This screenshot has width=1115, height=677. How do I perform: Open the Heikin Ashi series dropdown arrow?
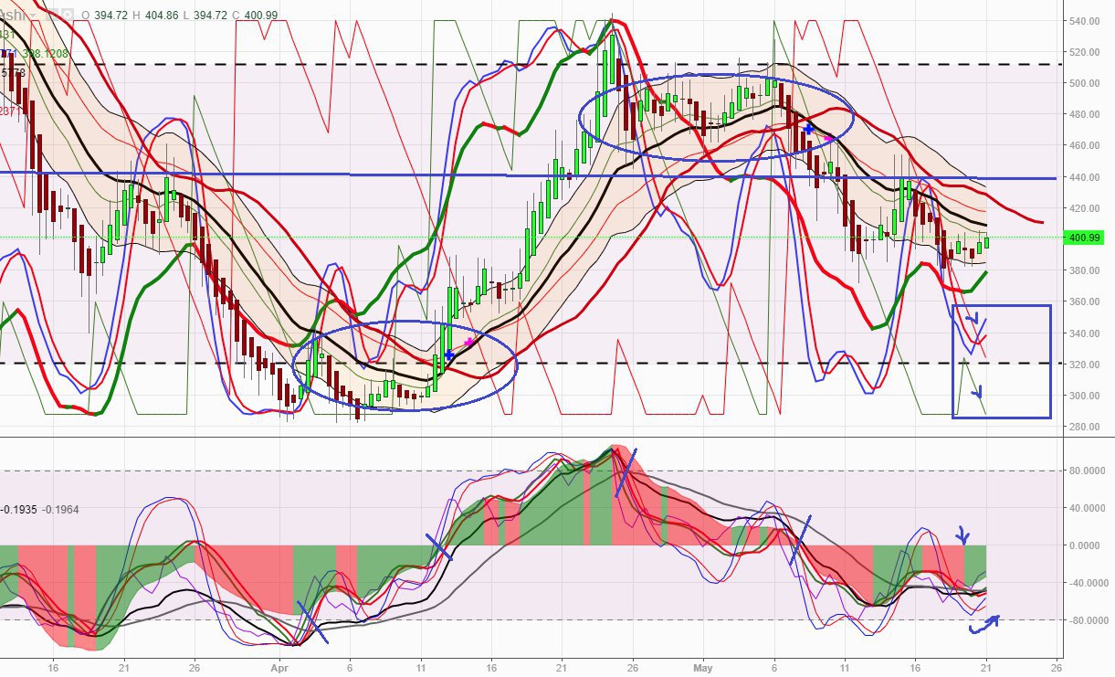click(34, 16)
